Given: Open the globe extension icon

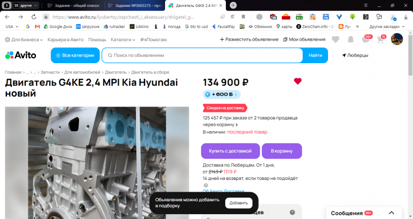Looking at the screenshot, I should click(259, 17).
